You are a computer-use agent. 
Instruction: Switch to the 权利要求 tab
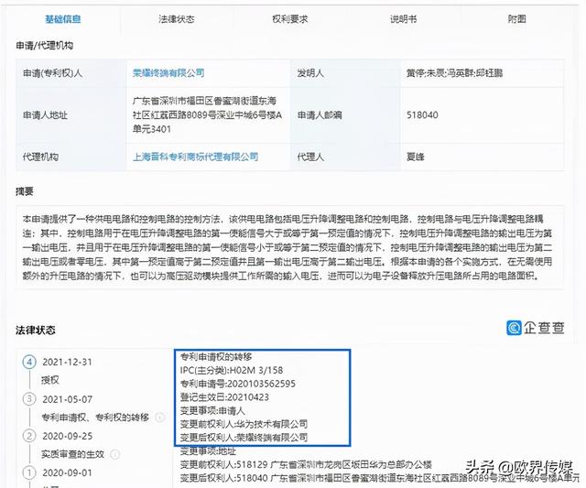click(289, 18)
